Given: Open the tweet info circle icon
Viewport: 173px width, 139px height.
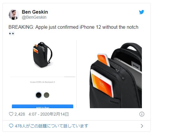Looking at the screenshot, I should (x=142, y=114).
